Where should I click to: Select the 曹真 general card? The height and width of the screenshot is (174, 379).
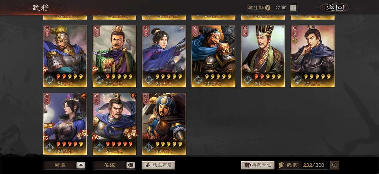pyautogui.click(x=65, y=56)
